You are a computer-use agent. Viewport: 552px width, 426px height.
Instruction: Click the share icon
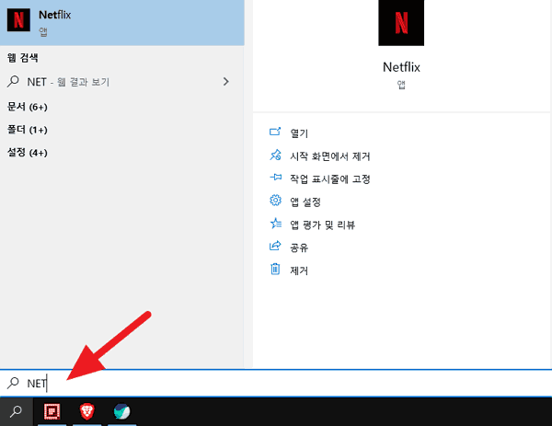coord(275,246)
